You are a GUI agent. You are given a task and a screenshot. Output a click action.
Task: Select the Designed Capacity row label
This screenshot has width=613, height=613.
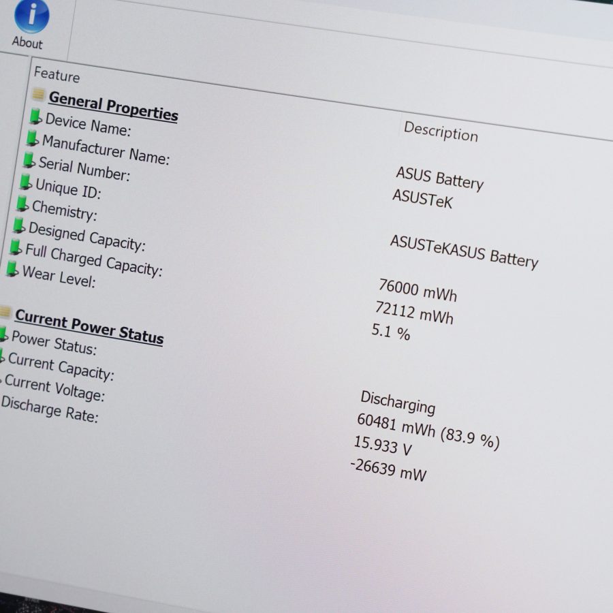pos(87,237)
